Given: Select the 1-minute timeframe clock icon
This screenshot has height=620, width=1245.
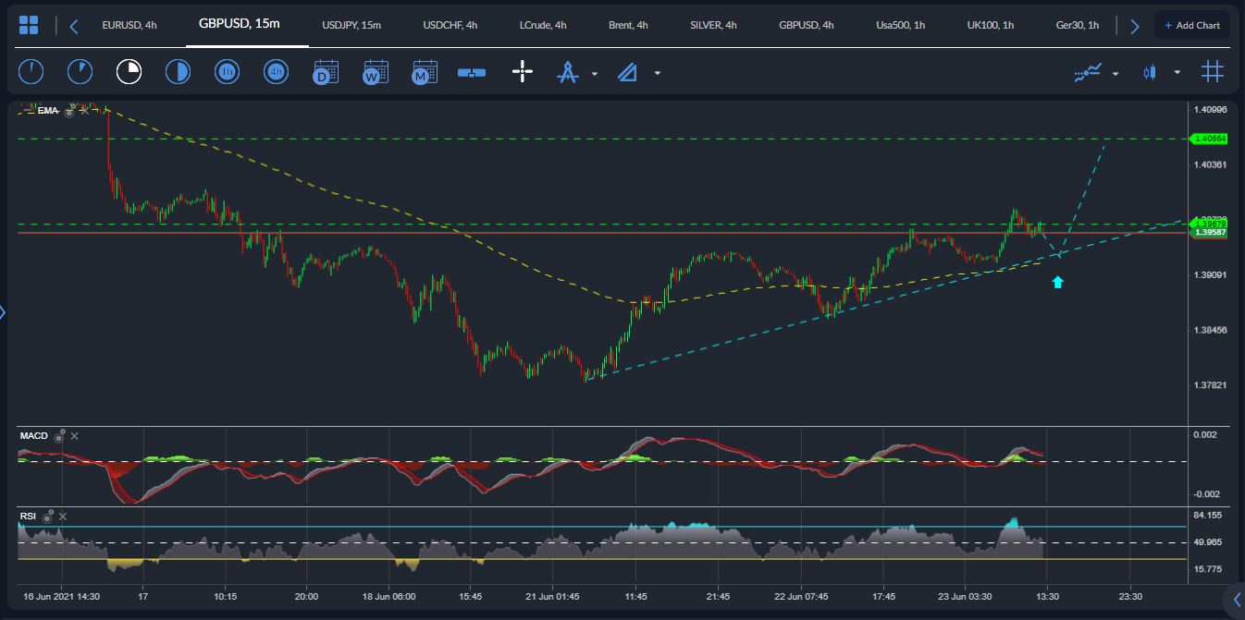Looking at the screenshot, I should (31, 71).
